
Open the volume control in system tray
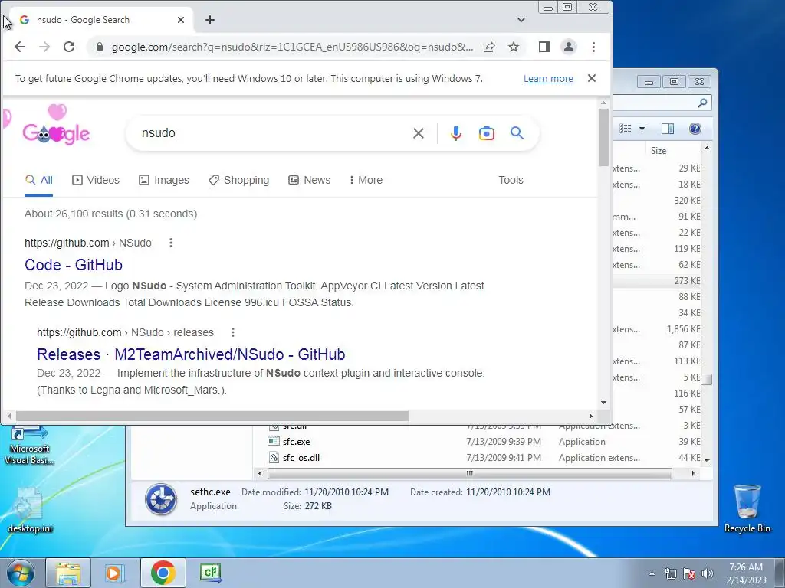click(x=708, y=573)
